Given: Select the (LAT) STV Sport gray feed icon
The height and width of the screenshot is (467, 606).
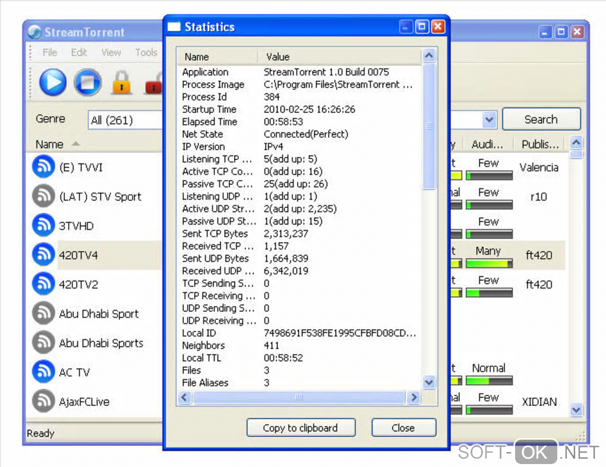Looking at the screenshot, I should coord(43,195).
